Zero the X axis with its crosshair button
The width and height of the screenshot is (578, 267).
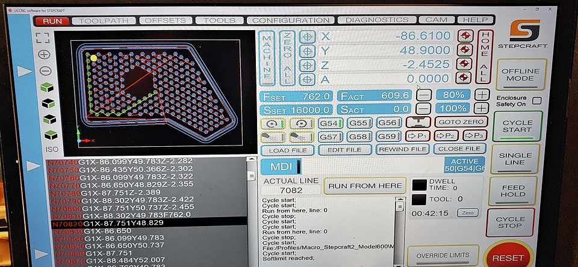pyautogui.click(x=307, y=37)
